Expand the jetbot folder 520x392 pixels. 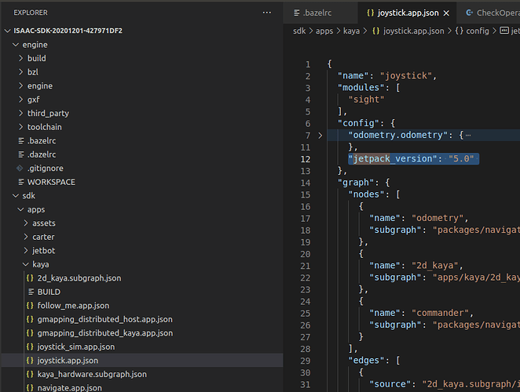(x=26, y=251)
